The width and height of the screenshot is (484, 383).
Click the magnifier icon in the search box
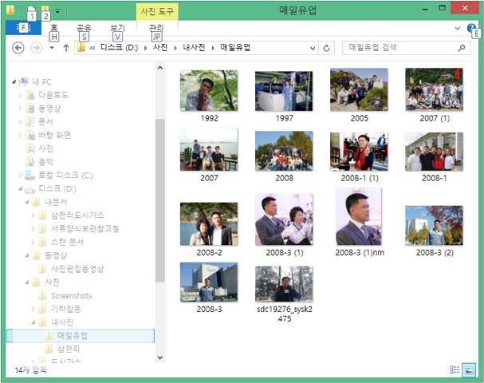click(462, 48)
